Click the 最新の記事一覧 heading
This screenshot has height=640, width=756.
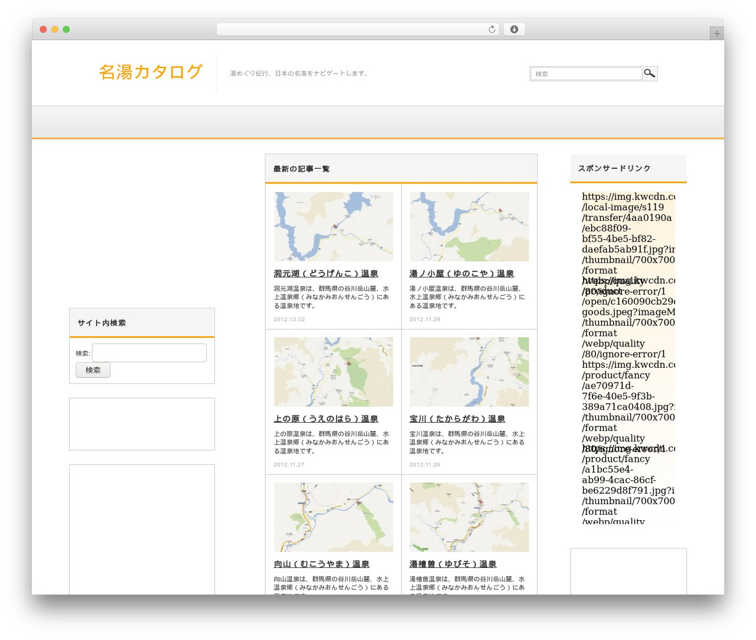click(302, 169)
